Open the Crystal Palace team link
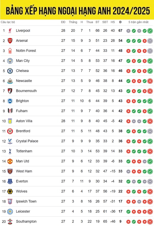The image size is (154, 226). (x=27, y=141)
